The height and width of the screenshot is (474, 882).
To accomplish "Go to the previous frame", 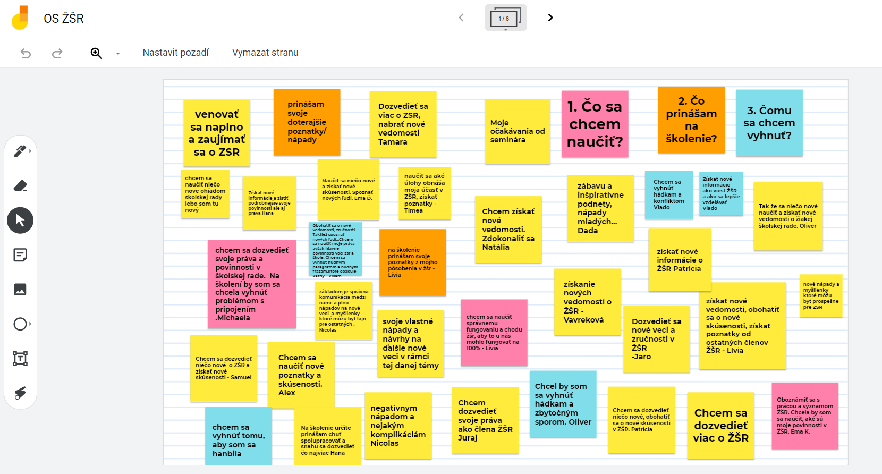I will (461, 18).
